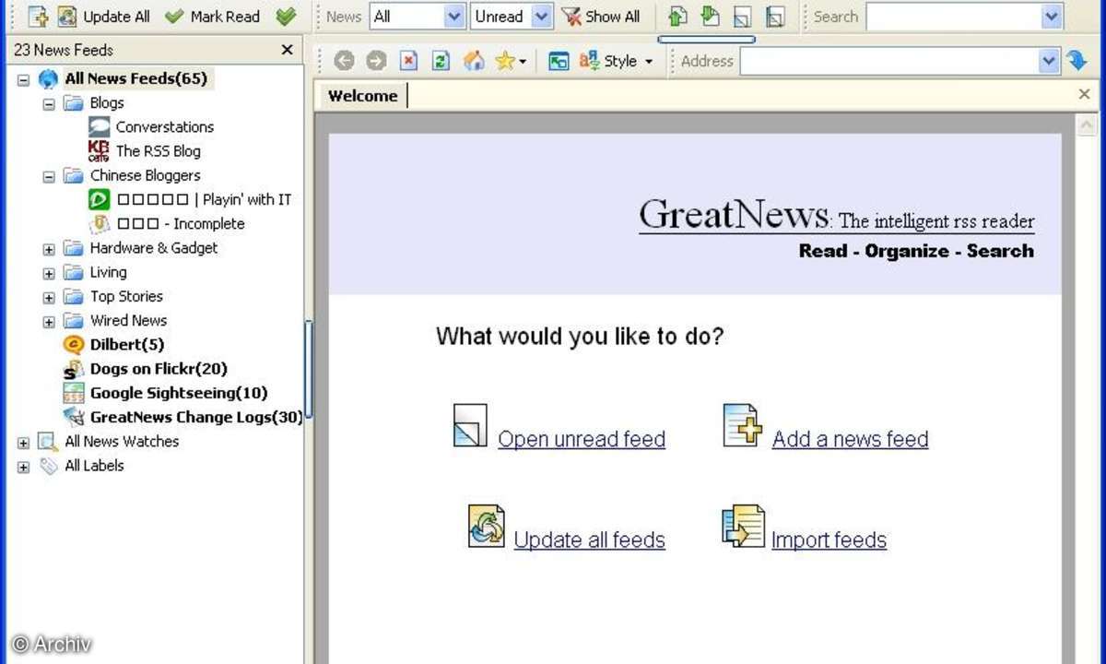Select the Wired News folder
This screenshot has width=1106, height=664.
pyautogui.click(x=128, y=320)
